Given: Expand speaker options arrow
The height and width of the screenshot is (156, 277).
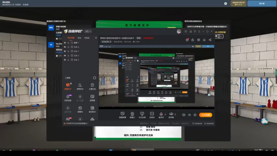Looking at the screenshot, I should coord(175,114).
